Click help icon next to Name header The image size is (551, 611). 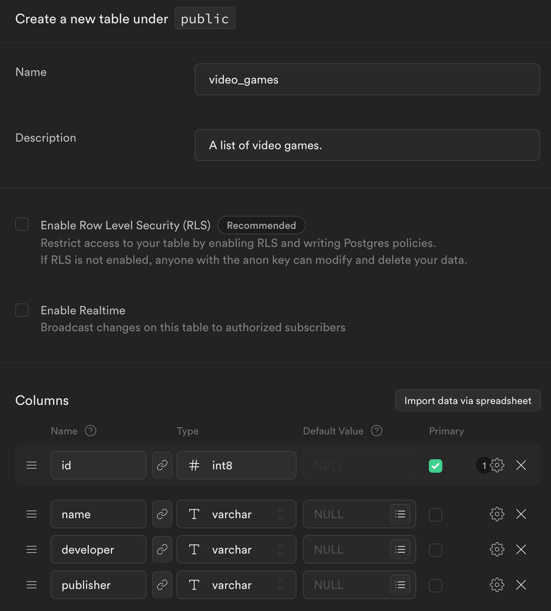(x=90, y=431)
